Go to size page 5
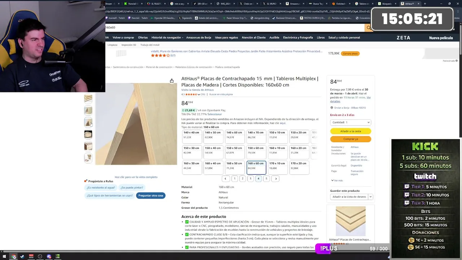Screen dimensions: 462x260 266,178
